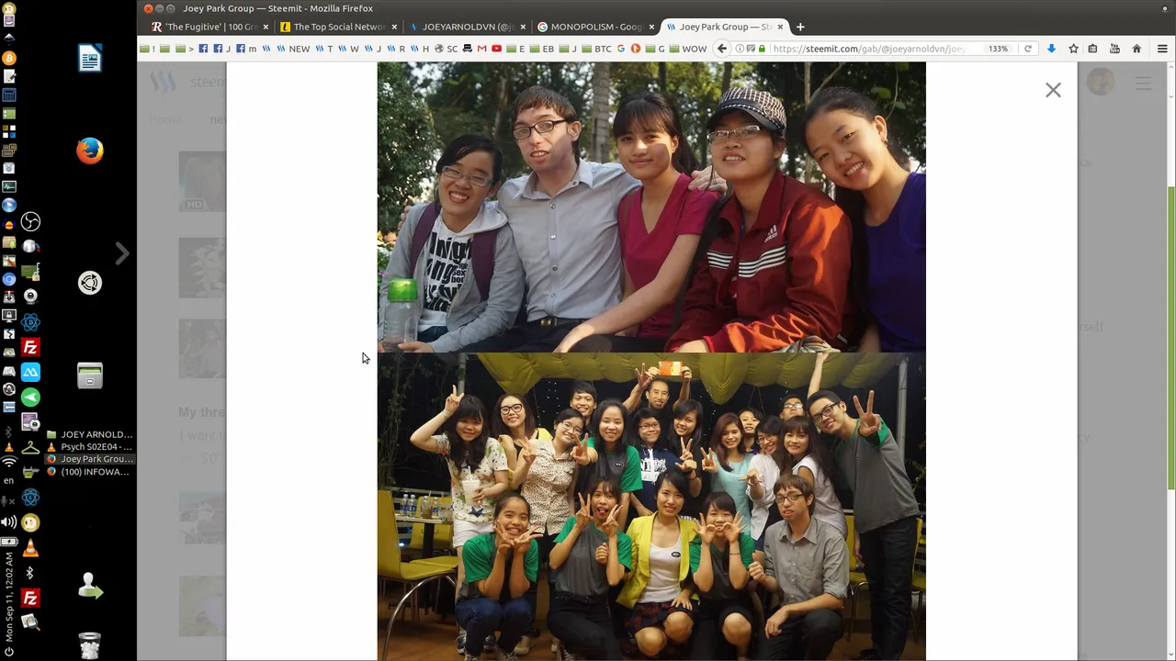
Task: Launch VLC cone icon in dock
Action: coord(30,548)
